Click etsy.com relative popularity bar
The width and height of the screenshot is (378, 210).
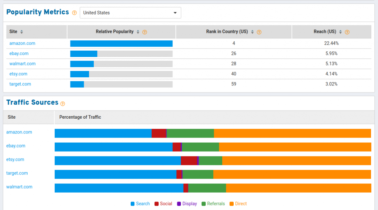[80, 74]
